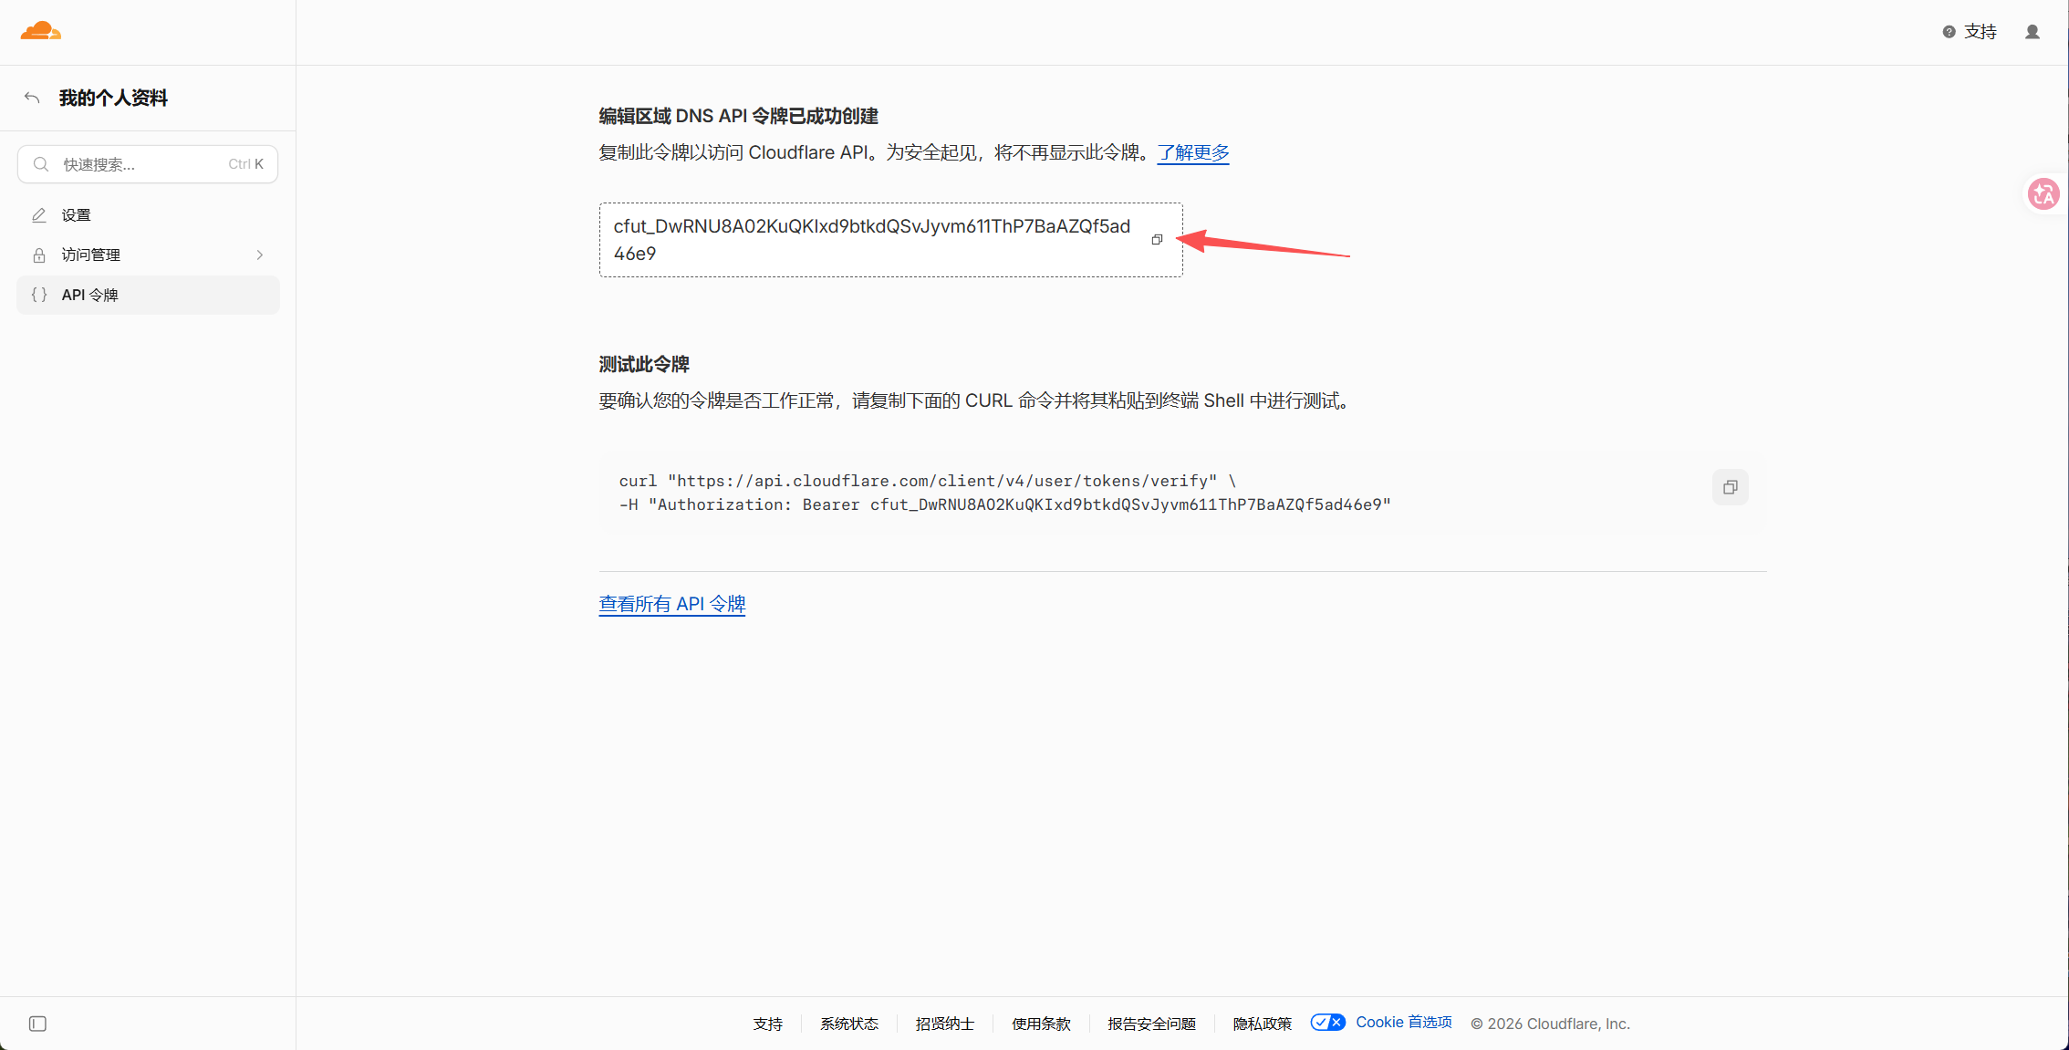Viewport: 2069px width, 1050px height.
Task: Click the back arrow beside 我的个人资料
Action: 32,98
